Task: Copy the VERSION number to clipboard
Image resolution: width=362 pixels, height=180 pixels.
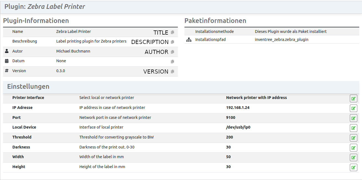Action: [x=172, y=71]
